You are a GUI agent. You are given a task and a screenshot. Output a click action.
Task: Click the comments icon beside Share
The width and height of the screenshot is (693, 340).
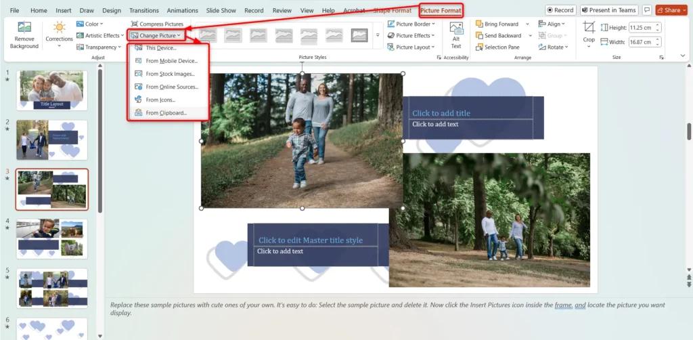648,10
